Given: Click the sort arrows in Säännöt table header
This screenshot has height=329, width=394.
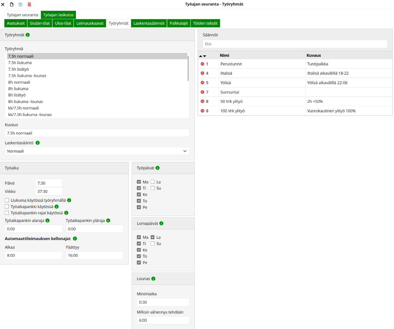Looking at the screenshot, I should click(x=203, y=56).
